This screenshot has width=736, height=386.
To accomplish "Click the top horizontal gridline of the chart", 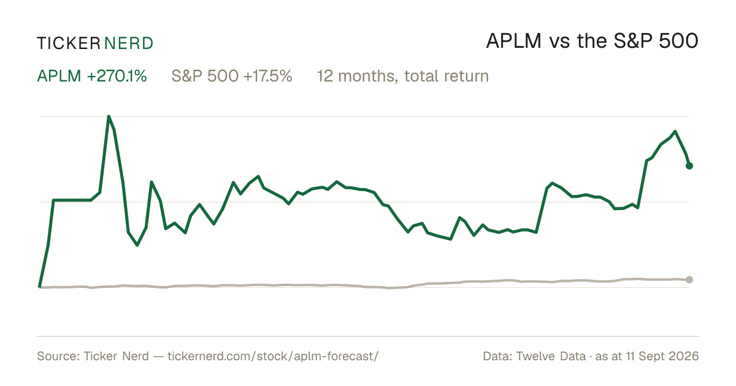I will (x=364, y=116).
